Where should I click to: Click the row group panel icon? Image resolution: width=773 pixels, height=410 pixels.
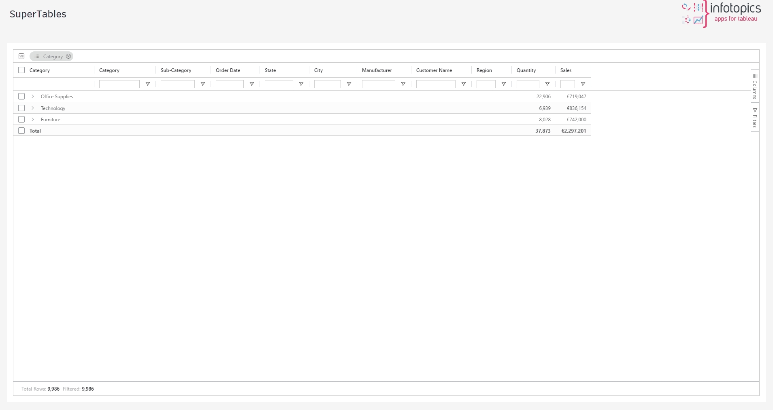click(21, 56)
